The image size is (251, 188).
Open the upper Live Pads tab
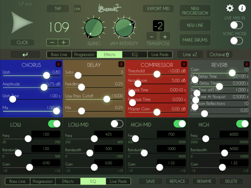coord(160,55)
